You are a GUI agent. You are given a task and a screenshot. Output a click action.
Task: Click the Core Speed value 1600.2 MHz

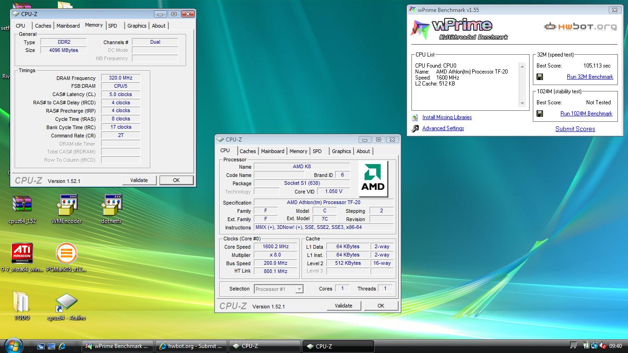(x=275, y=247)
